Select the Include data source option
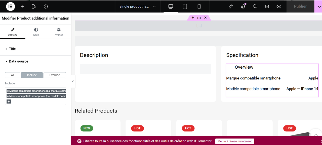The height and width of the screenshot is (145, 322). click(32, 75)
